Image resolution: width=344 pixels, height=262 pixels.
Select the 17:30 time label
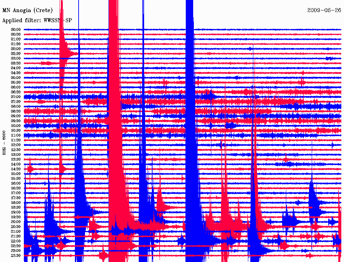click(16, 198)
